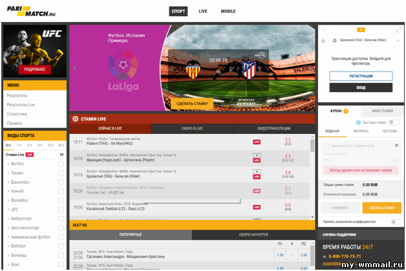Image resolution: width=406 pixels, height=271 pixels.
Task: Click the Очистить coupon button
Action: pyautogui.click(x=340, y=208)
